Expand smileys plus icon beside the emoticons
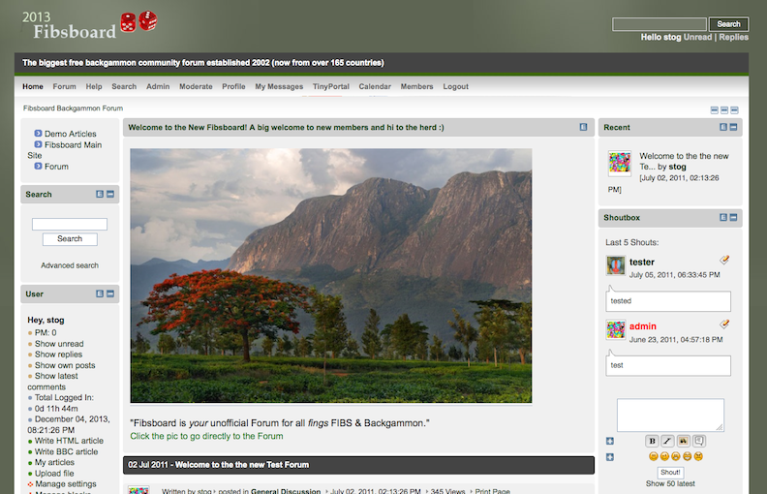This screenshot has width=767, height=494. [x=610, y=457]
